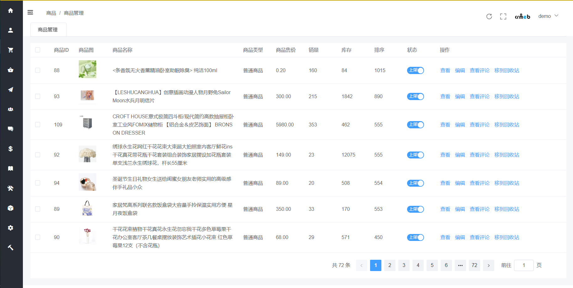Viewport: 573px width, 288px height.
Task: Go to page 2
Action: click(x=390, y=265)
